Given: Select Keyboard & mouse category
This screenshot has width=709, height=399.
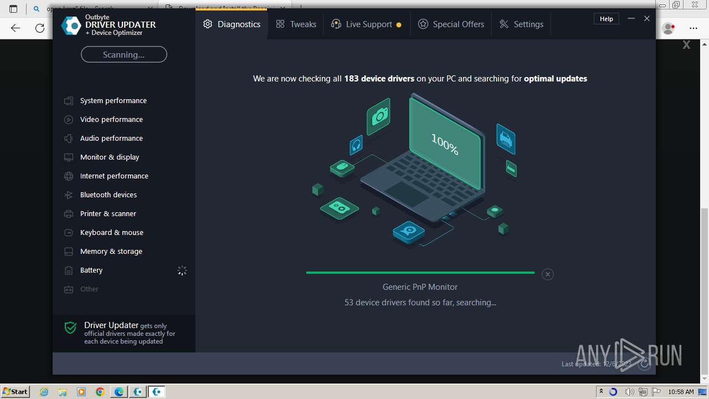Looking at the screenshot, I should coord(112,233).
